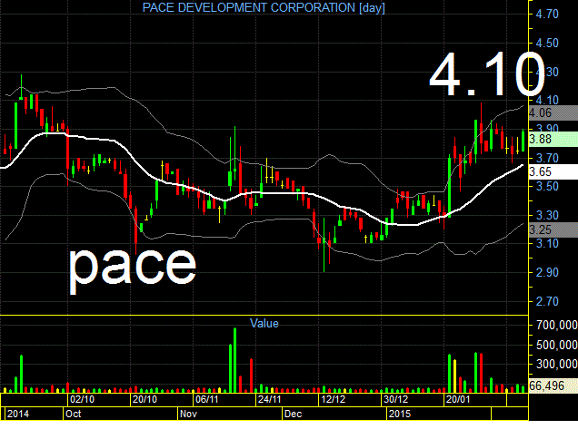Viewport: 578px width, 439px height.
Task: Click the Value volume panel label
Action: pyautogui.click(x=264, y=324)
